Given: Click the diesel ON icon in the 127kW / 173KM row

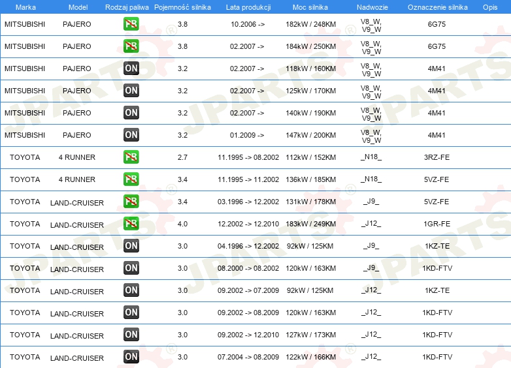Looking at the screenshot, I should (131, 335).
